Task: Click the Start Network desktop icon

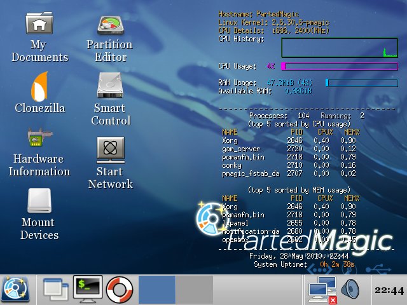Action: pyautogui.click(x=109, y=149)
